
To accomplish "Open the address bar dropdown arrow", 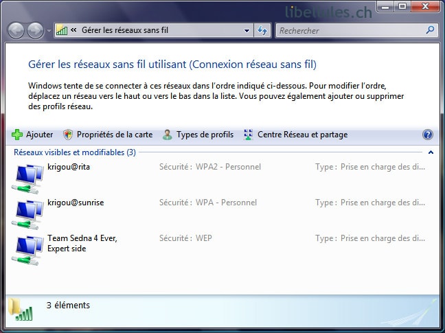I will [x=247, y=30].
